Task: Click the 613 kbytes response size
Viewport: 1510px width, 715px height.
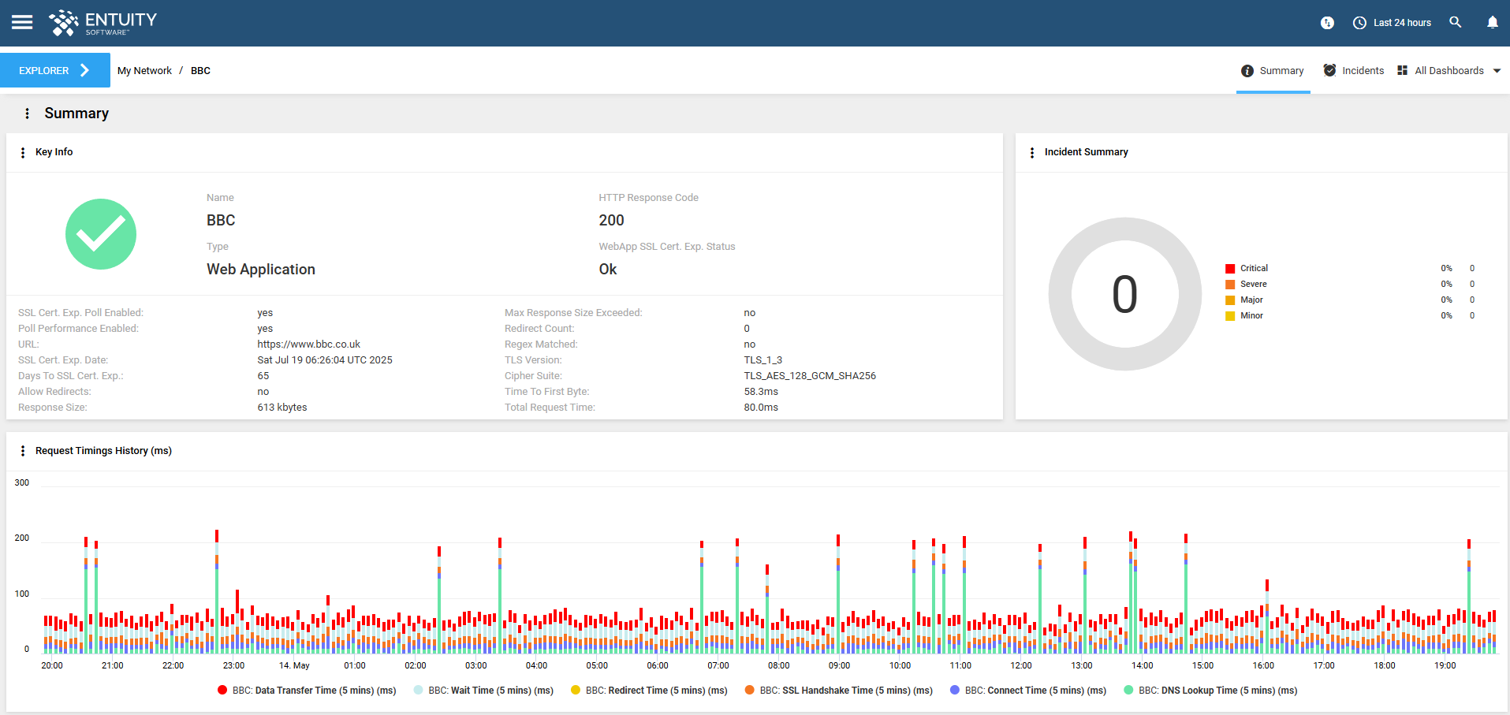Action: (x=282, y=408)
